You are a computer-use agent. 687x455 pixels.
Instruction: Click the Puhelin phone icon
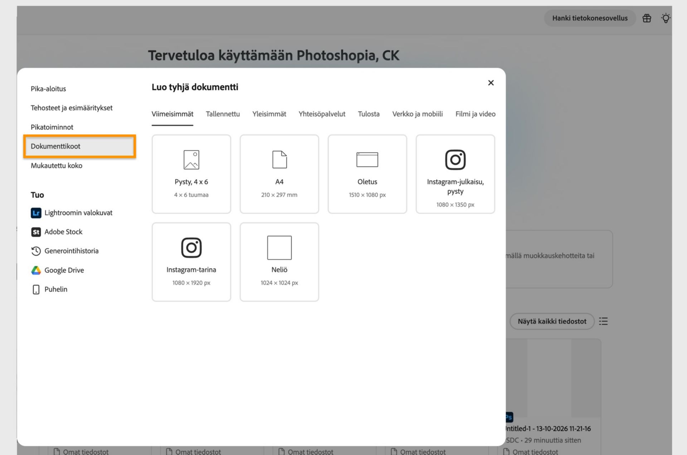tap(36, 290)
